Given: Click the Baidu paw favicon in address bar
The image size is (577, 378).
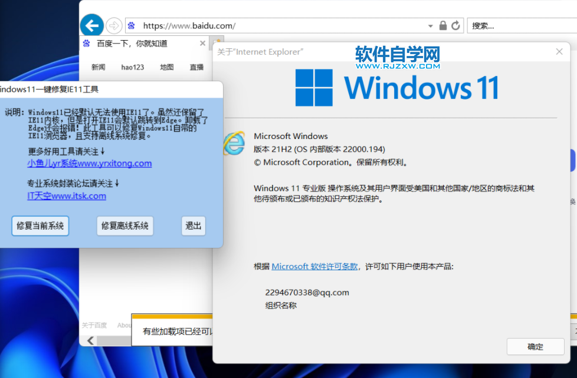Looking at the screenshot, I should click(132, 26).
